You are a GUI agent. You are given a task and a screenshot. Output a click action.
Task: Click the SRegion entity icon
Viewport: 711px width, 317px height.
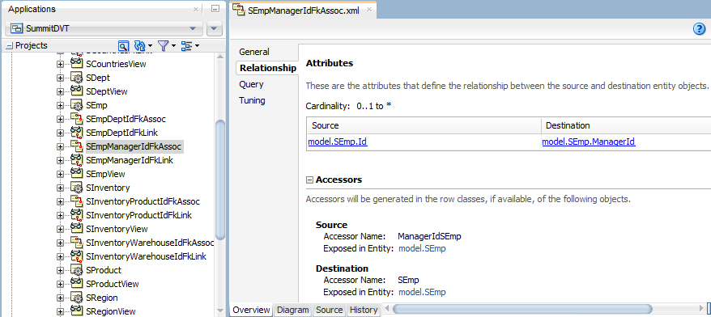click(x=76, y=298)
